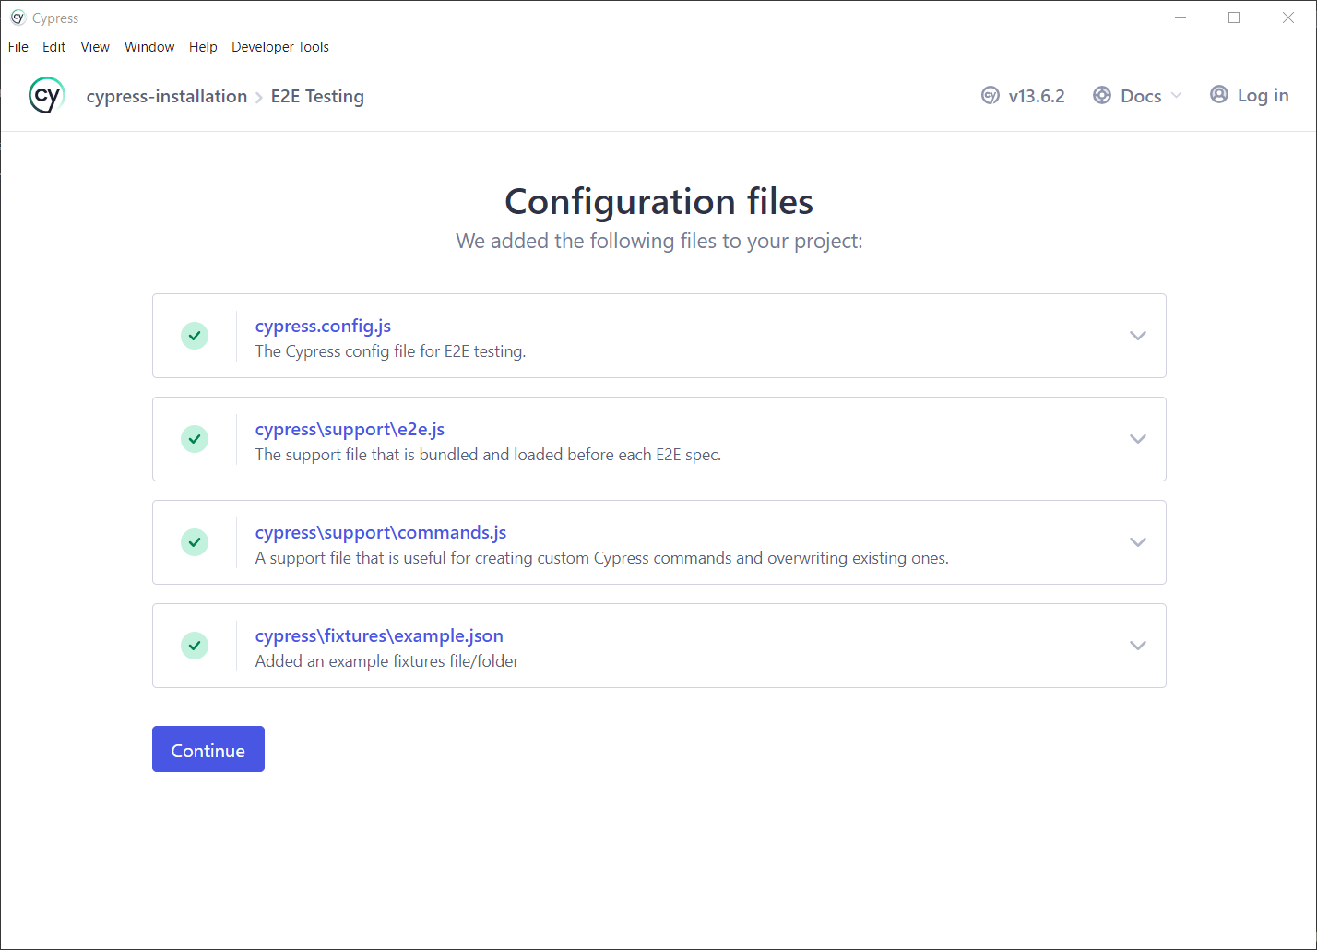Click green checkmark beside cypress\fixtures\example.json
The image size is (1317, 950).
click(x=195, y=646)
